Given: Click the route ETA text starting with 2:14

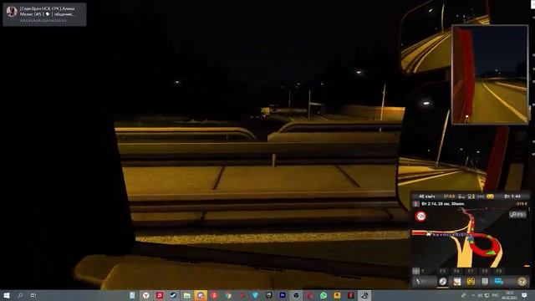Looking at the screenshot, I should coord(443,204).
